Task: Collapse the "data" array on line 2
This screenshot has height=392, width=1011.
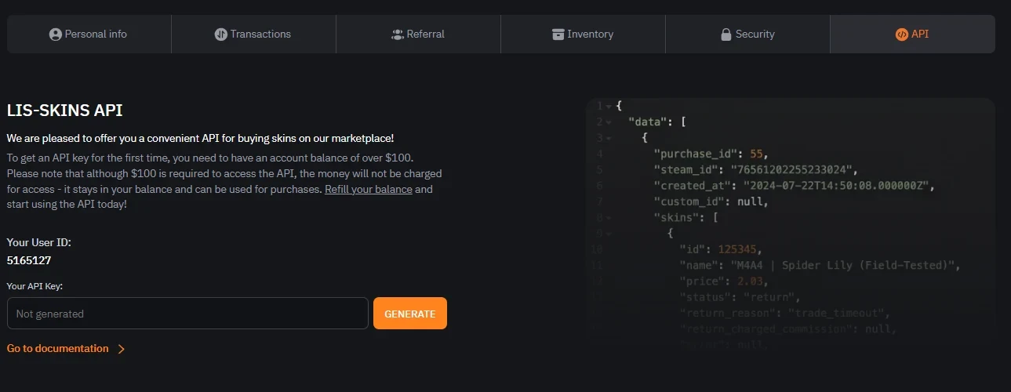Action: point(608,122)
